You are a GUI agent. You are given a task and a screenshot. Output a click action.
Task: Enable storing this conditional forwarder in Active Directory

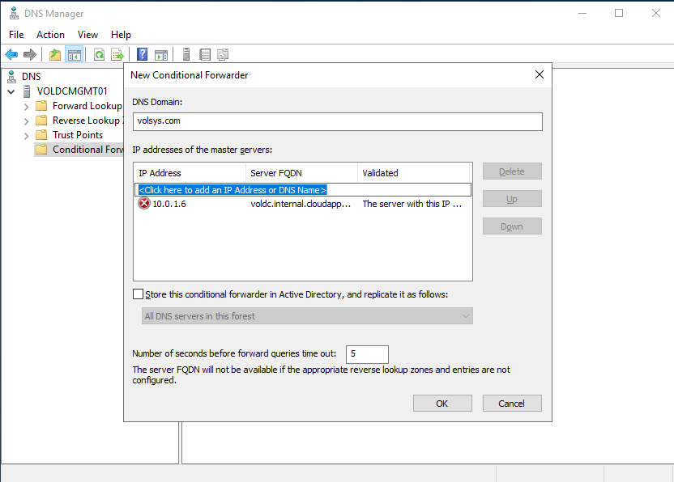click(x=138, y=294)
